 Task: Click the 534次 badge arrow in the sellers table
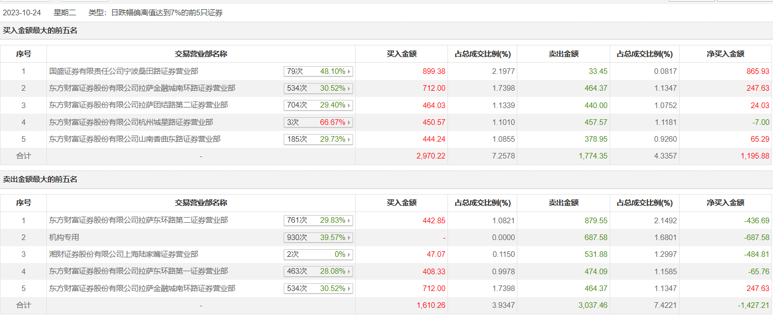pos(349,288)
